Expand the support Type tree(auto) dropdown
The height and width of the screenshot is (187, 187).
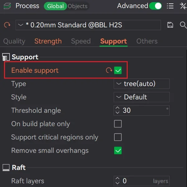142,84
